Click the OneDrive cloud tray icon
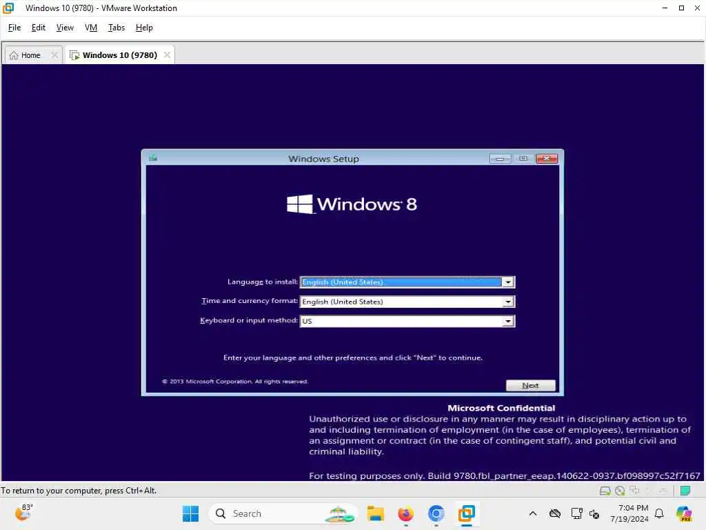Screen dimensions: 706x530 pyautogui.click(x=555, y=513)
